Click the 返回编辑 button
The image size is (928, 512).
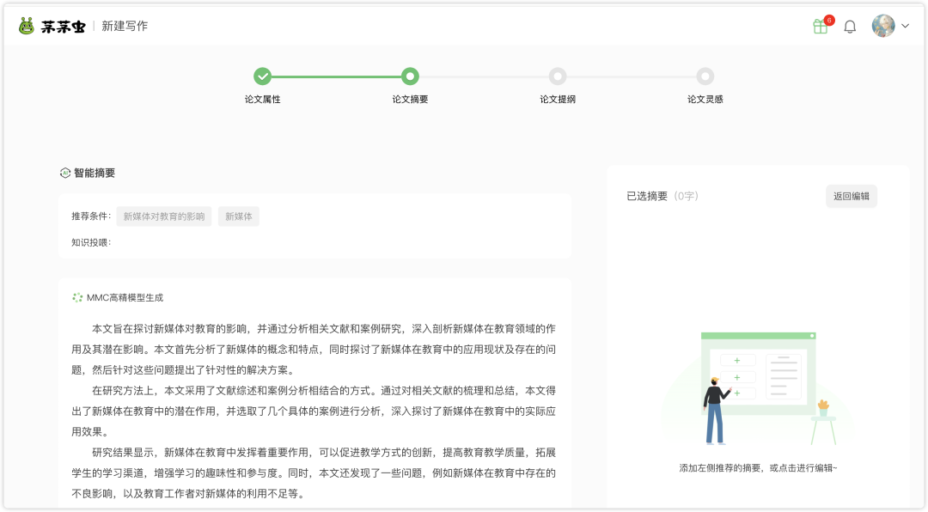coord(851,196)
